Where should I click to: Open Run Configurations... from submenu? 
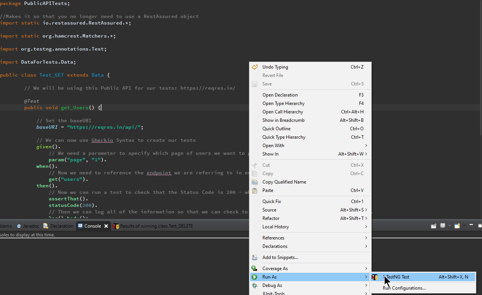tap(423, 288)
